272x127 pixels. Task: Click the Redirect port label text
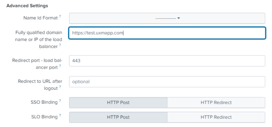pos(37,64)
